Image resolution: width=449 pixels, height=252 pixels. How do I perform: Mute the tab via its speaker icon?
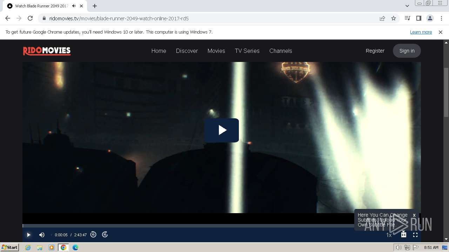click(x=74, y=6)
